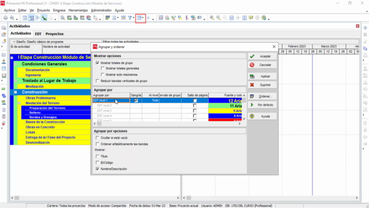Viewport: 369px width, 208px height.
Task: Click the 11 Arial green font color cell
Action: coord(225,106)
